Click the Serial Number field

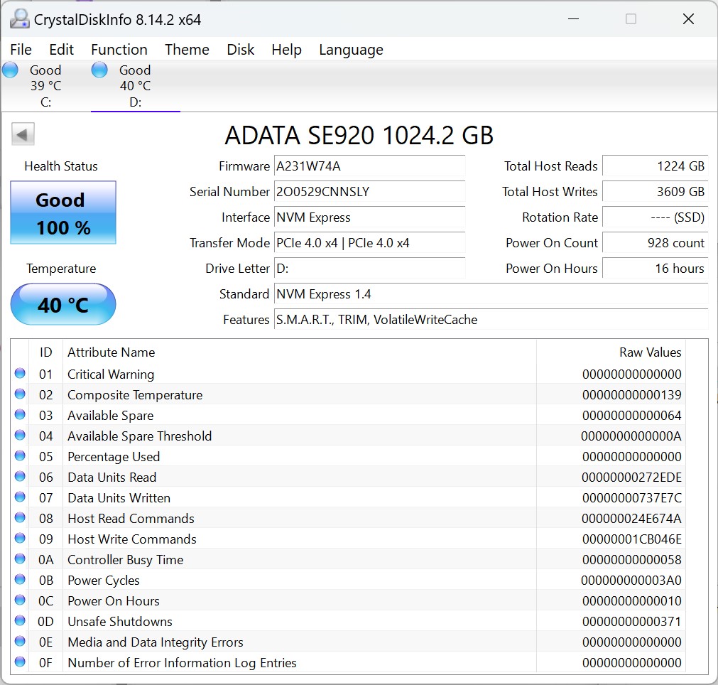click(x=369, y=192)
